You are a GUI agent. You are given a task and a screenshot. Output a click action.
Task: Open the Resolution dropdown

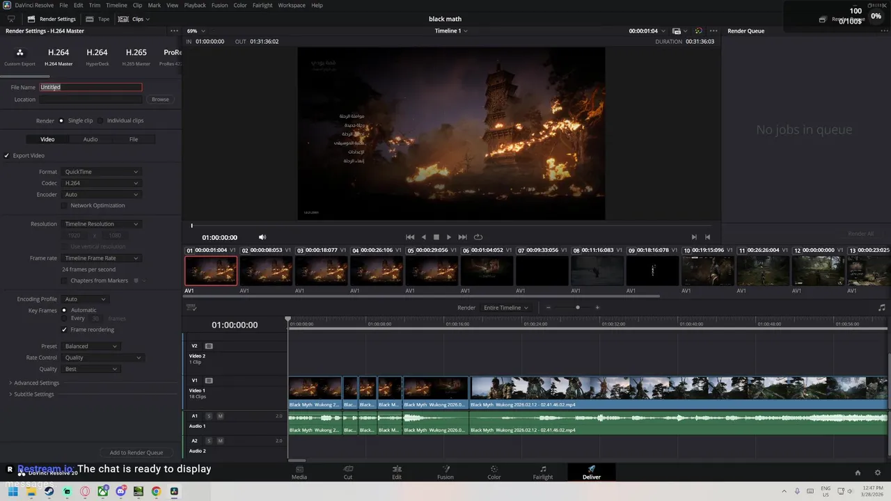(x=101, y=224)
